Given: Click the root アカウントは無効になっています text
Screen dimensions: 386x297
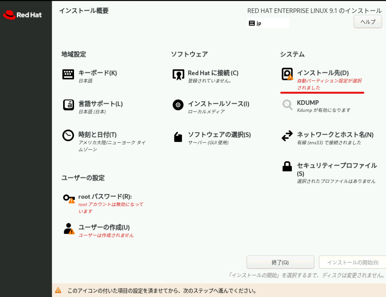Looking at the screenshot, I should point(111,208).
